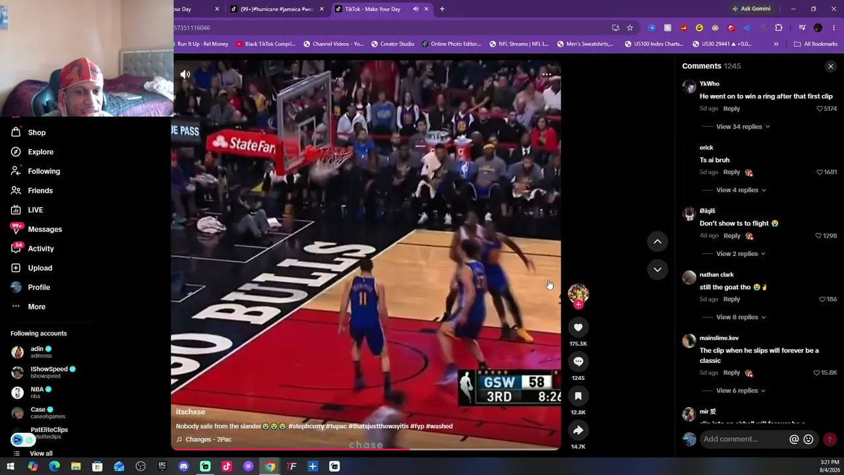This screenshot has height=475, width=844.
Task: Reply to nathan clark's comment
Action: [731, 300]
